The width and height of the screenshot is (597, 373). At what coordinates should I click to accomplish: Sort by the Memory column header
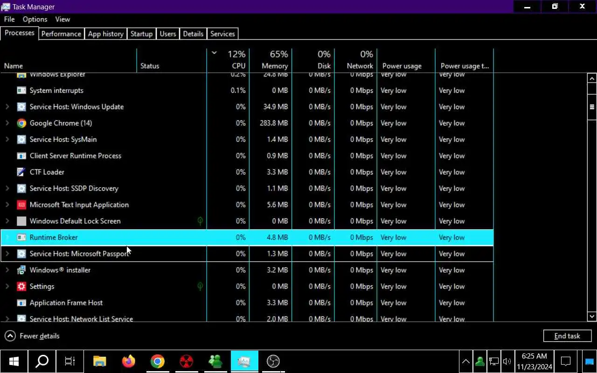coord(271,61)
